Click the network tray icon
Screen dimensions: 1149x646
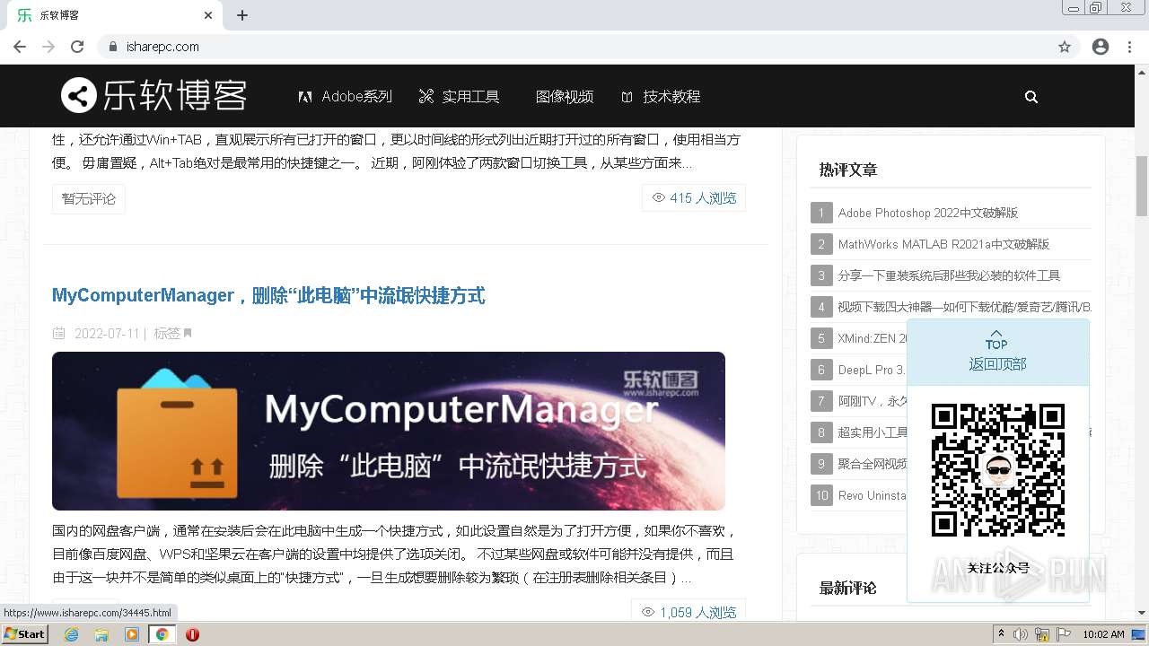1042,634
